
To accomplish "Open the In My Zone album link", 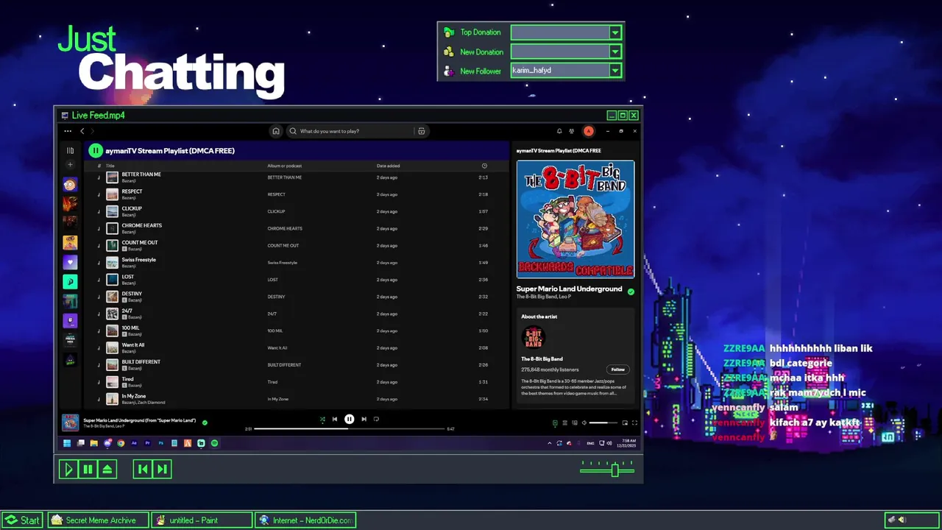I will [278, 399].
